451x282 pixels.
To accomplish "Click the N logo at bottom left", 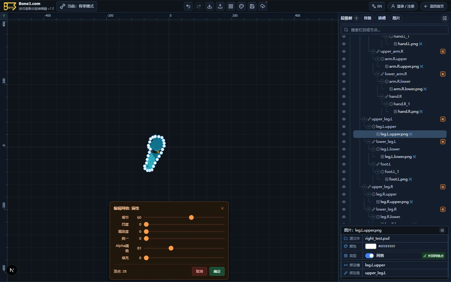I will tap(12, 270).
